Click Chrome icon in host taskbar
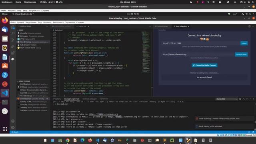The width and height of the screenshot is (256, 144). (68, 140)
